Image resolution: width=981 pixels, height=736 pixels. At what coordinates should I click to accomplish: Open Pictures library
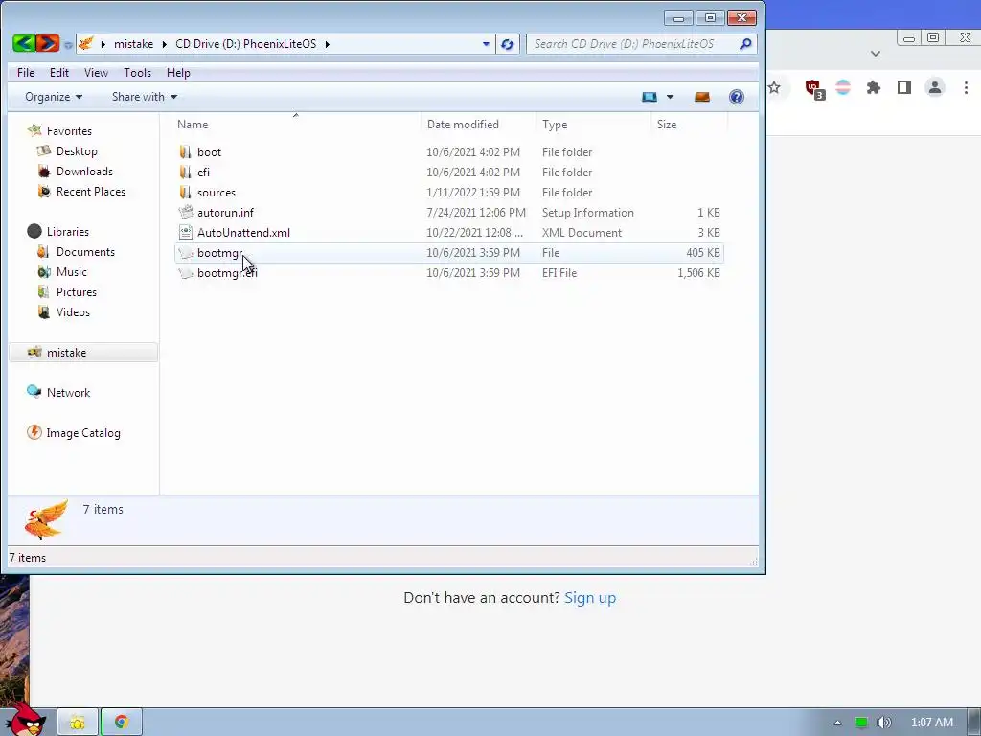(77, 291)
